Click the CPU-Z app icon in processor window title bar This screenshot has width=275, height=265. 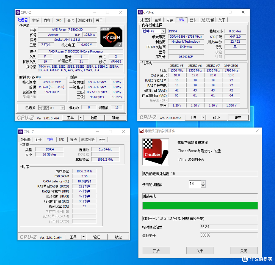pyautogui.click(x=18, y=12)
